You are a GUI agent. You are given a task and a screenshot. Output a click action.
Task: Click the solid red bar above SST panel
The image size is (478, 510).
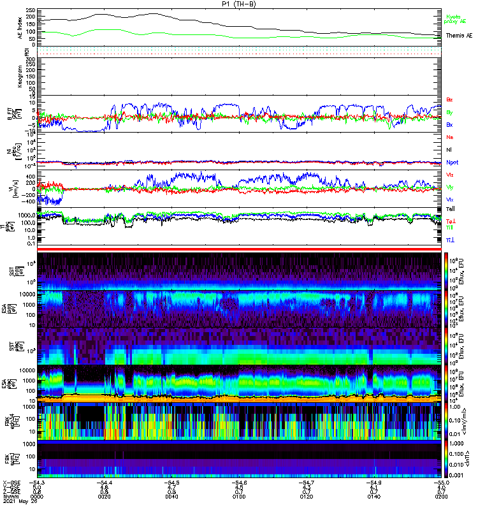pyautogui.click(x=240, y=249)
